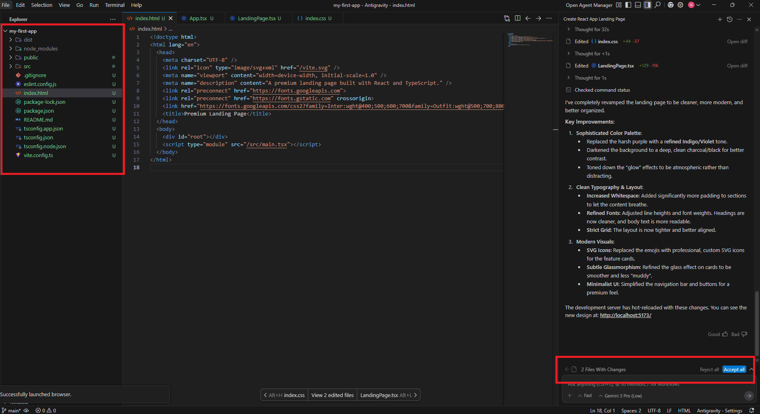
Task: Toggle the bottom panel visibility
Action: (638, 5)
